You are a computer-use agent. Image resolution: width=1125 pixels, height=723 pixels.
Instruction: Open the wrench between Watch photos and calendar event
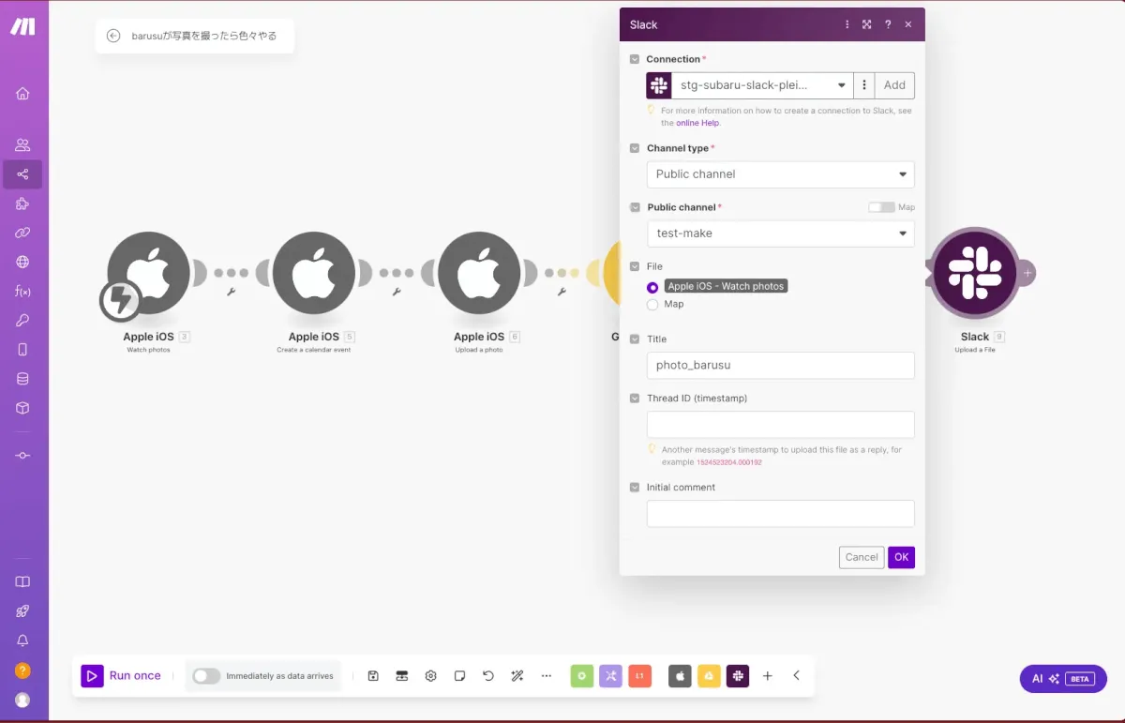point(232,293)
